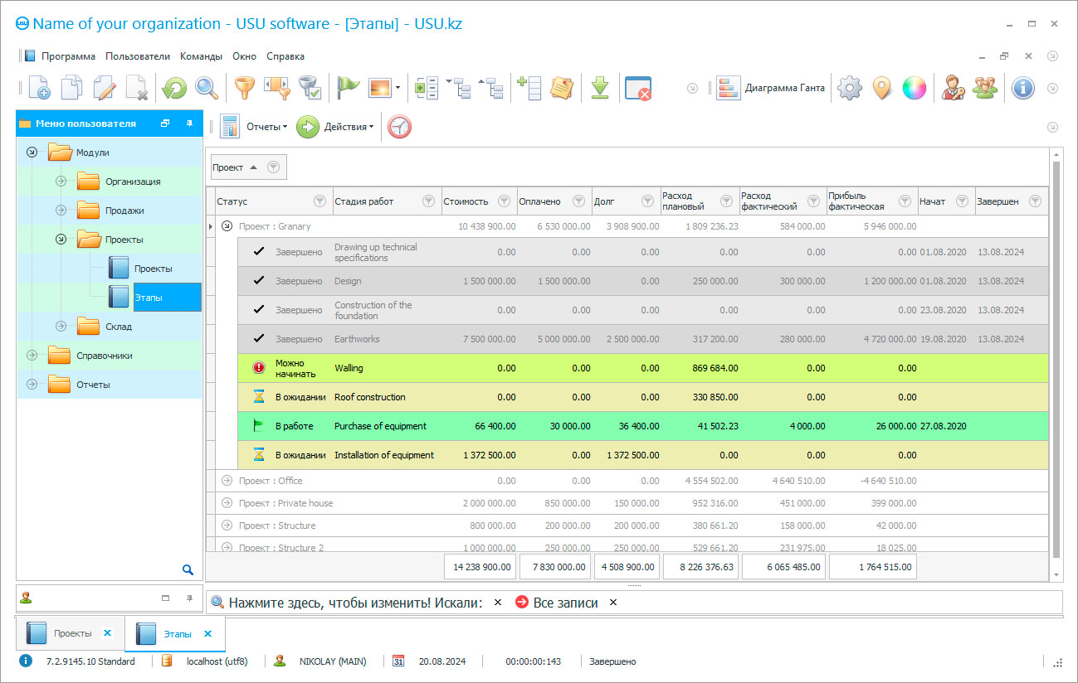Click the search magnifier in user menu panel
This screenshot has width=1078, height=683.
tap(188, 569)
